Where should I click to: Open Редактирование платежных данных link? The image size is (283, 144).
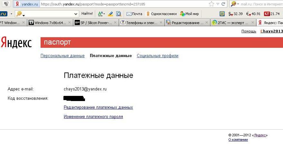98,107
